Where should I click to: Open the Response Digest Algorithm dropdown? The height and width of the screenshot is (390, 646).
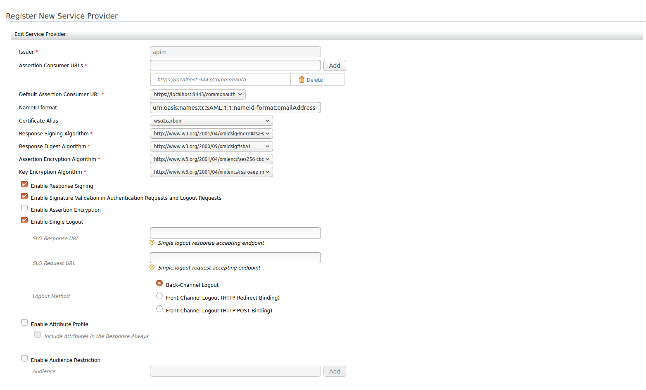(x=211, y=146)
